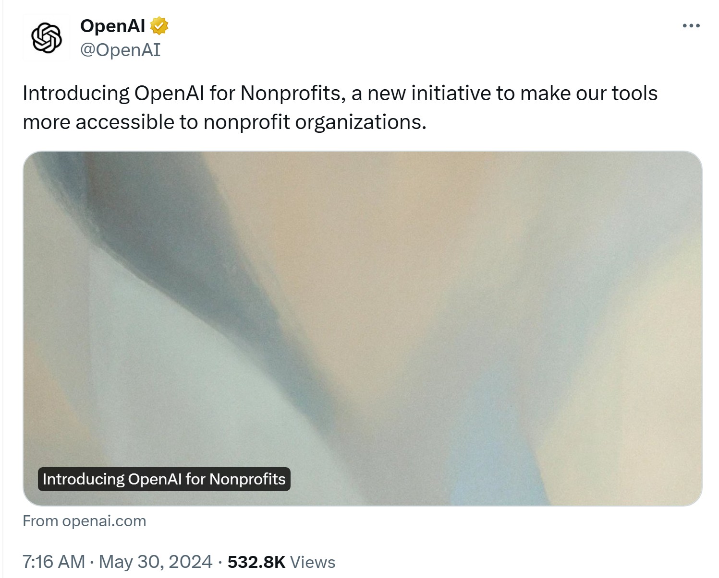Click the word 'Introducing' starting the tweet
This screenshot has width=719, height=578.
tap(76, 94)
